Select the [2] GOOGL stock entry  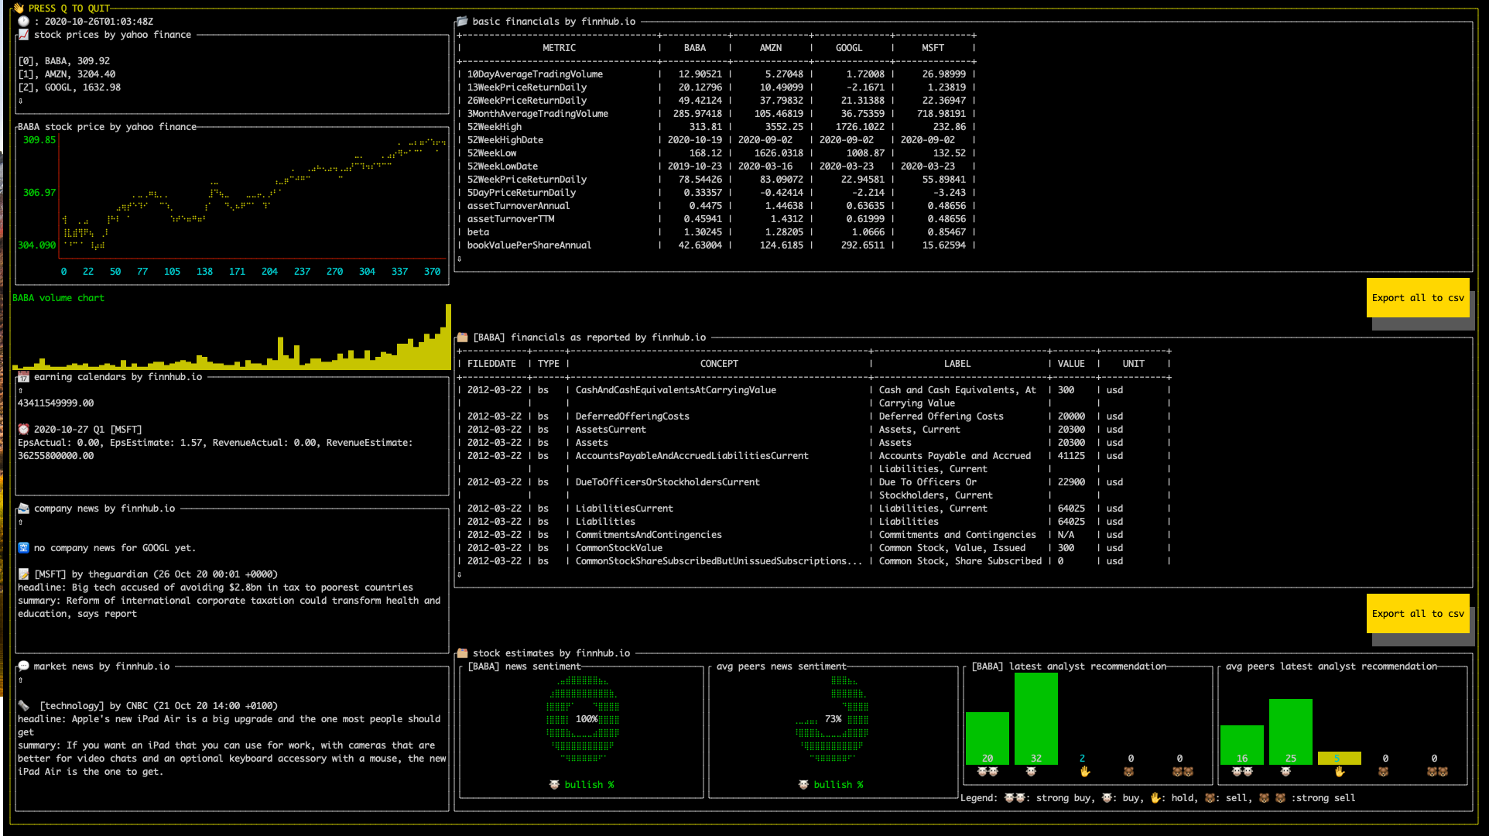tap(70, 87)
